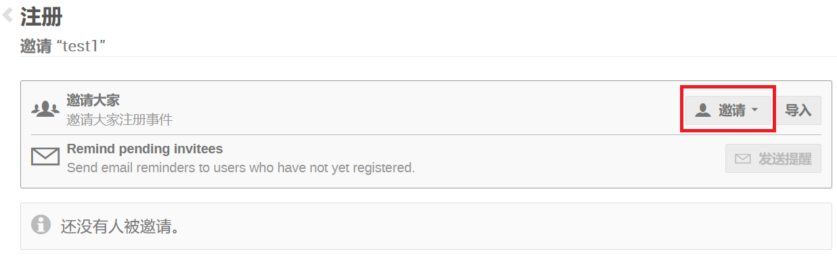Expand the caret arrow on 邀请 button
837x258 pixels.
tap(754, 110)
